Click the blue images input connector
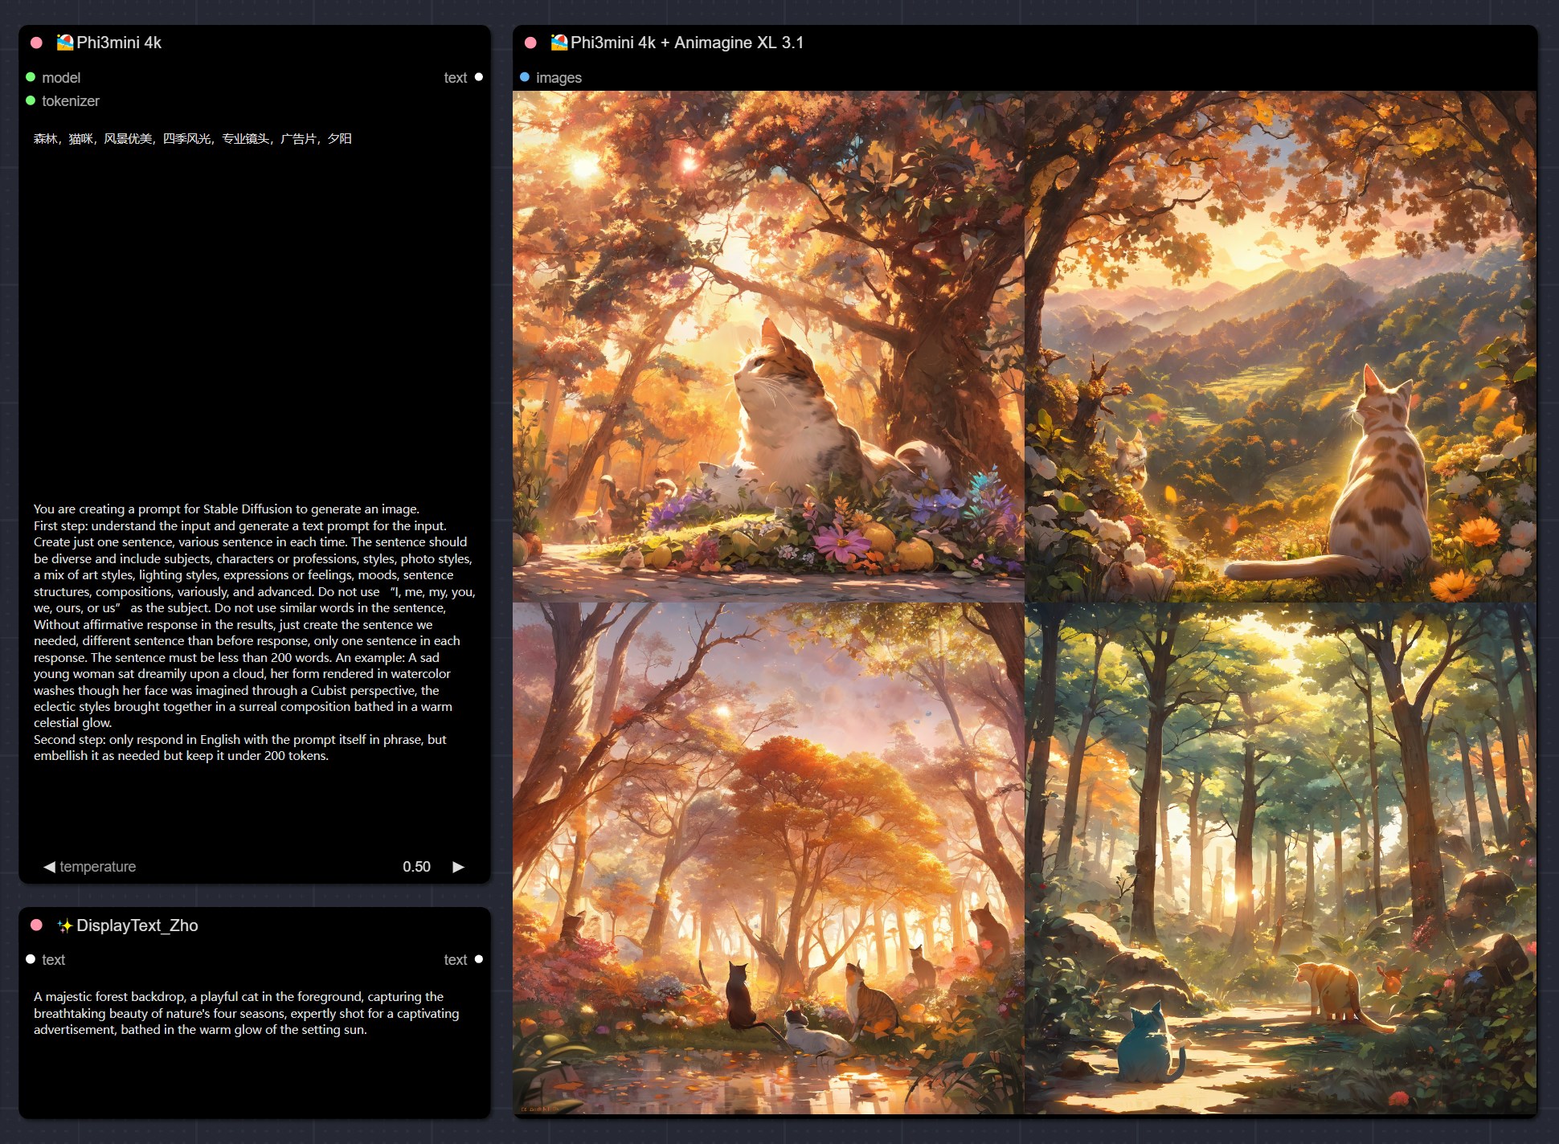Viewport: 1559px width, 1144px height. [525, 77]
